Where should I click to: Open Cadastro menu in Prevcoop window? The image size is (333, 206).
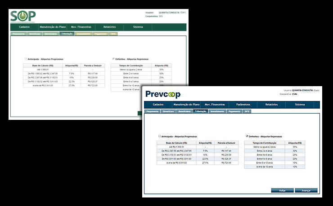[x=161, y=105]
